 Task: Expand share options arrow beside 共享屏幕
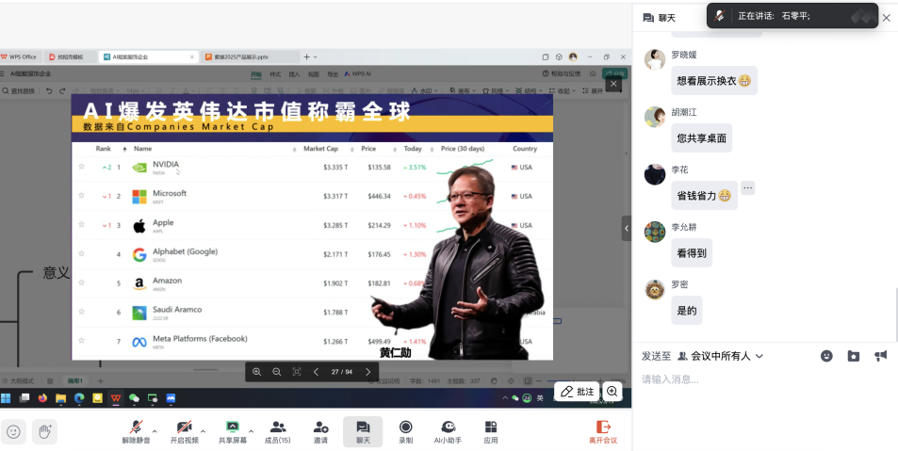pyautogui.click(x=251, y=431)
